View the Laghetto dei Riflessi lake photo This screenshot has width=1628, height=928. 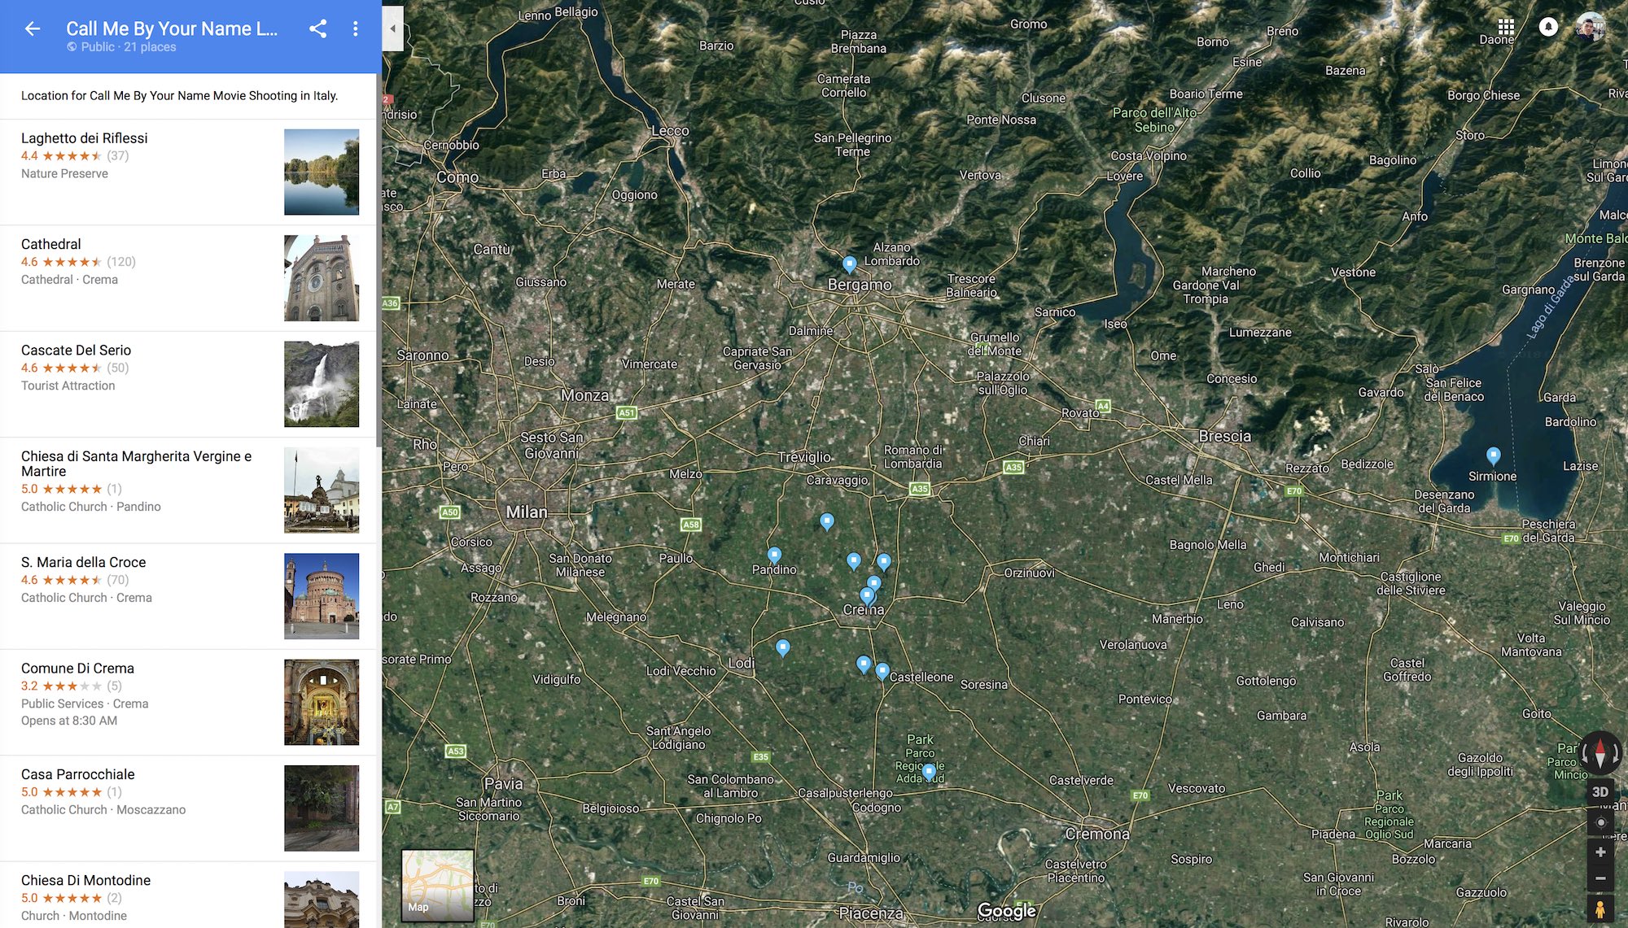coord(322,172)
